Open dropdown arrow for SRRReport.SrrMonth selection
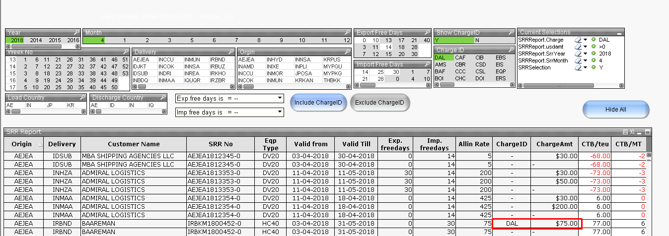Image resolution: width=669 pixels, height=236 pixels. pos(585,60)
